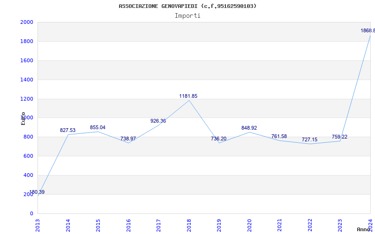Click the Anno x-axis label

point(363,229)
